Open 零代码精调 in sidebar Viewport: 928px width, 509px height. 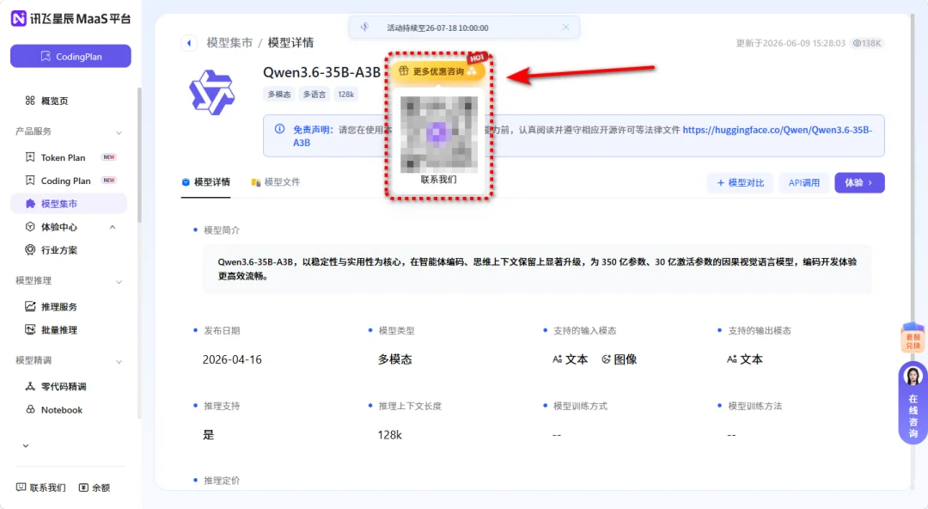(x=64, y=386)
